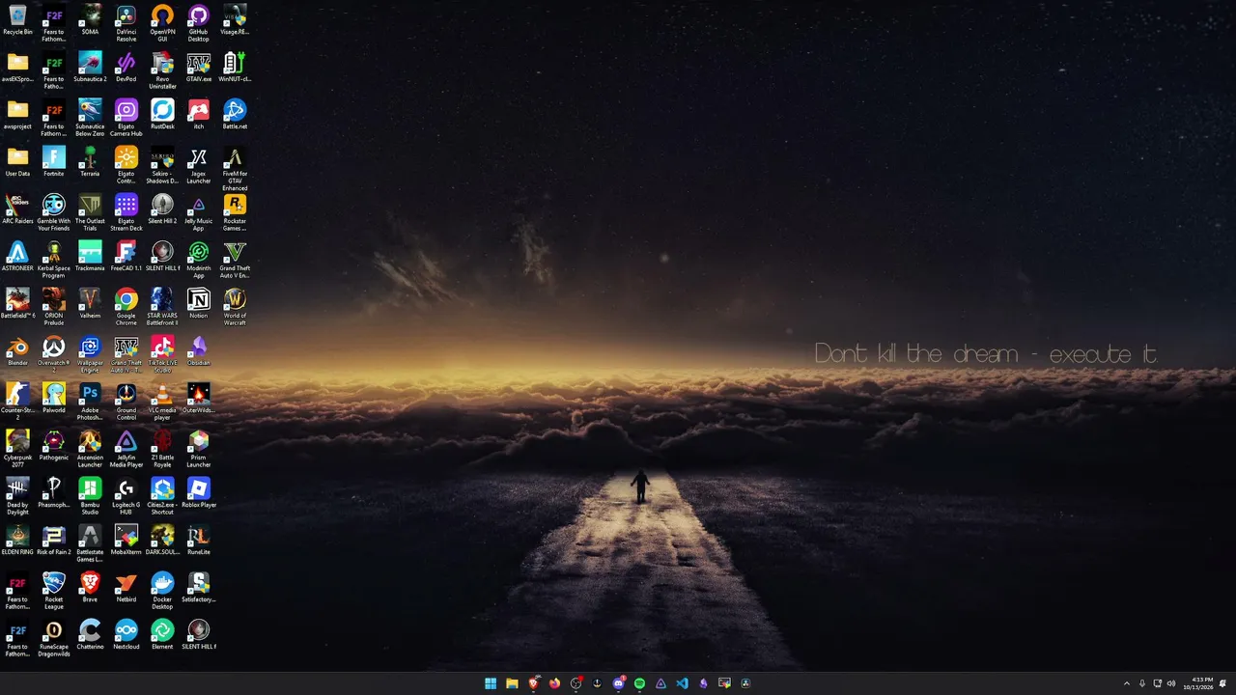Select the Subnautica 2 desktop icon
Image resolution: width=1236 pixels, height=695 pixels.
[90, 68]
